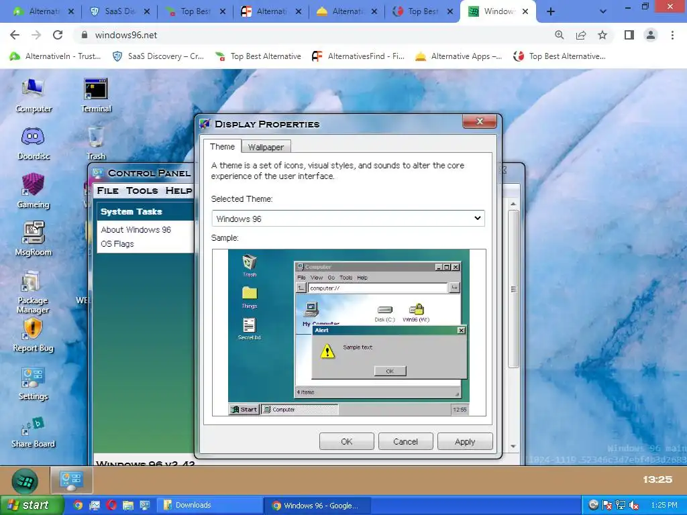
Task: Open the Package Manager desktop icon
Action: 34,292
